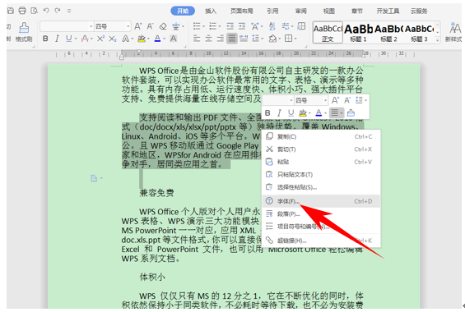Click the ribbon Increase Font Size icon
This screenshot has height=312, width=465.
pos(138,26)
